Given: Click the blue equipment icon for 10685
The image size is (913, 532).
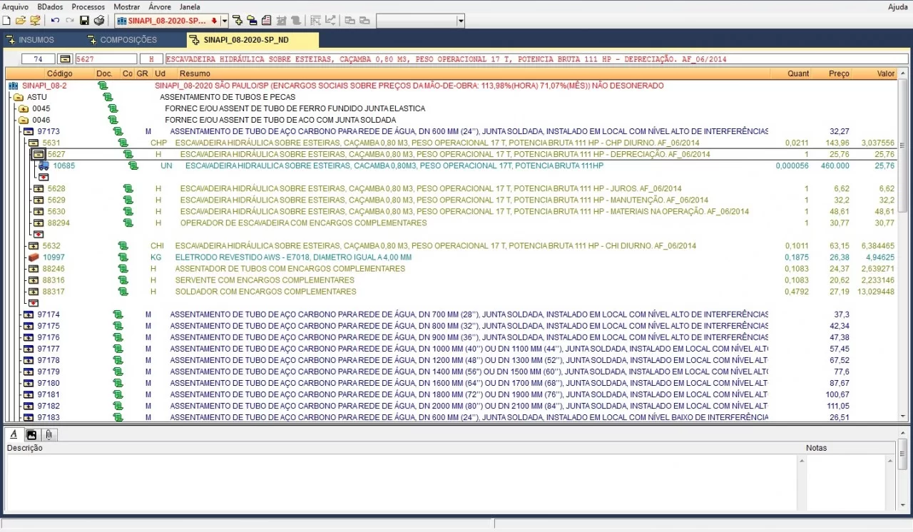Looking at the screenshot, I should tap(44, 165).
